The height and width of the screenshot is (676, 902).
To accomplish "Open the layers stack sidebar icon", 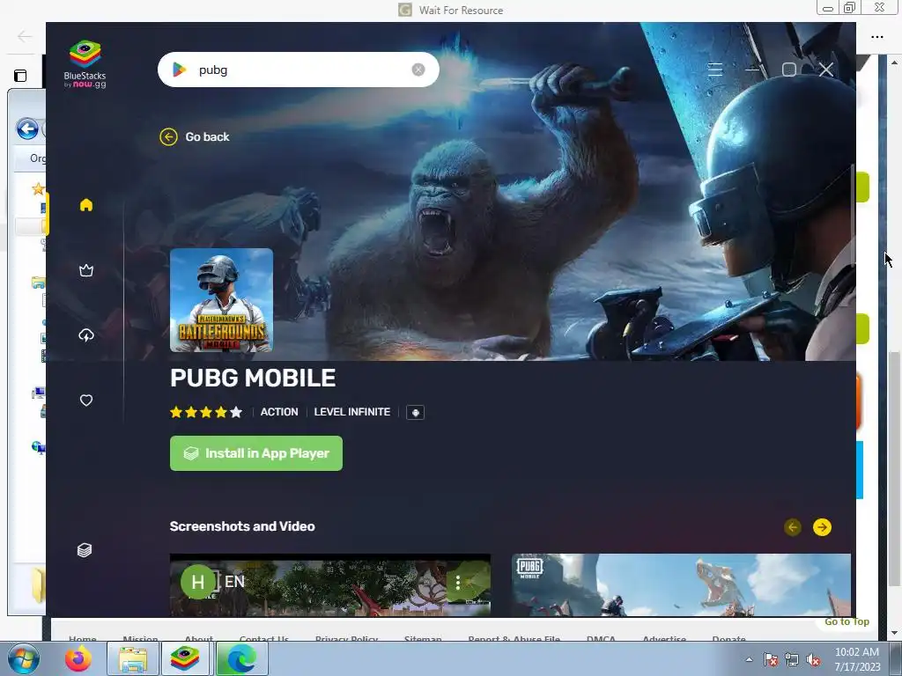I will click(x=85, y=550).
